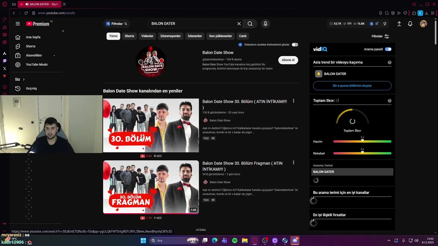Click the magnifier search button

pyautogui.click(x=250, y=24)
